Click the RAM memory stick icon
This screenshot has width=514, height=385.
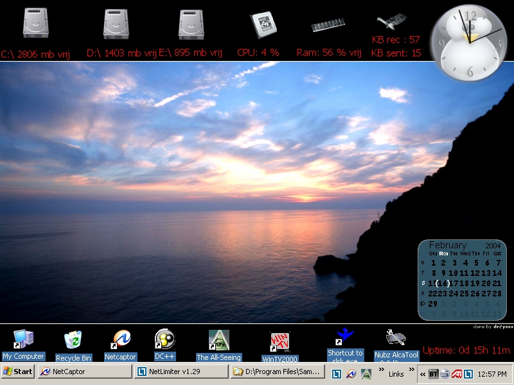328,25
